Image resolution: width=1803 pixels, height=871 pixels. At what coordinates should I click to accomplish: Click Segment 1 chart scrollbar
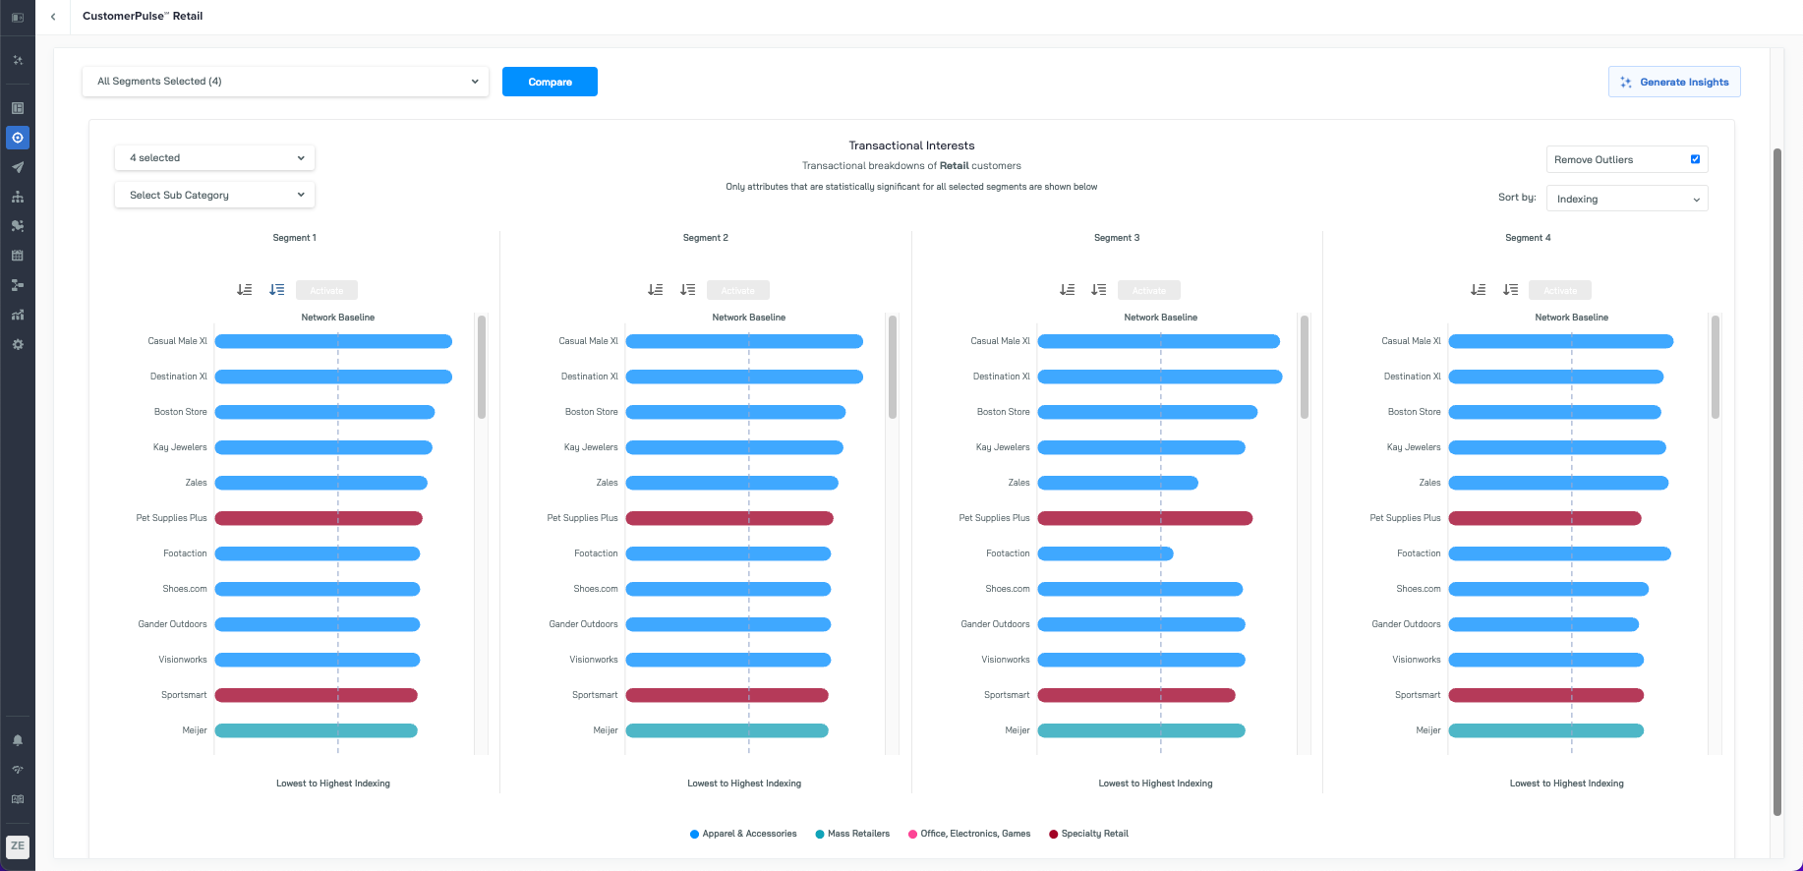pos(482,367)
